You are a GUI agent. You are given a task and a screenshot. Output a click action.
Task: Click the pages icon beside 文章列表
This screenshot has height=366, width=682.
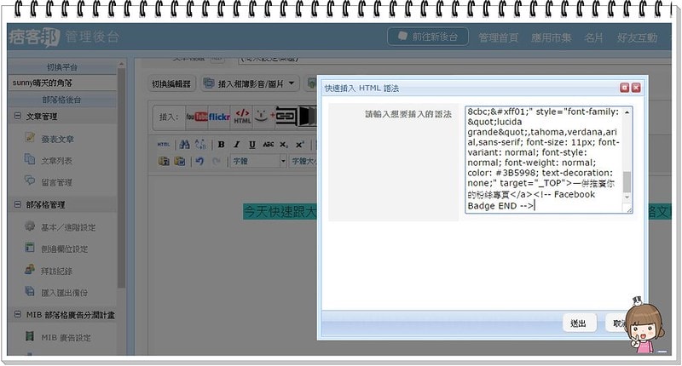point(30,159)
